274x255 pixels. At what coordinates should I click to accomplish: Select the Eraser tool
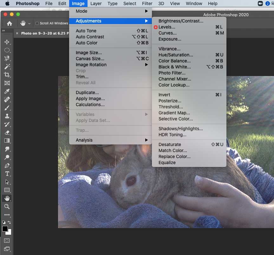(7, 132)
